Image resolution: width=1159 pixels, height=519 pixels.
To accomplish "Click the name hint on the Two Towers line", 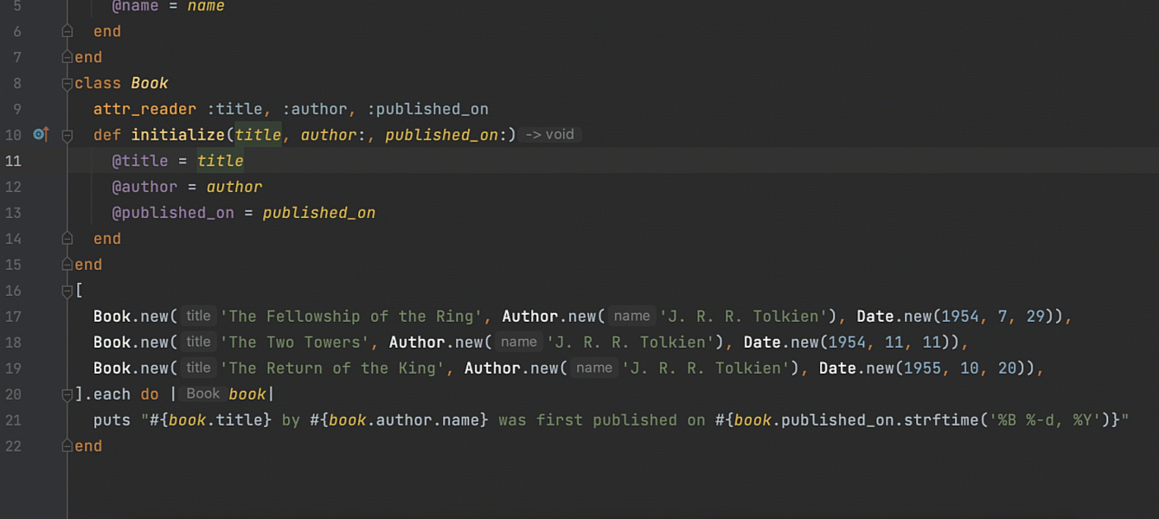I will 518,342.
